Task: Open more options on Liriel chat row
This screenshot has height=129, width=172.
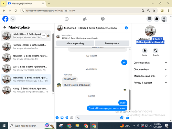Action: click(44, 36)
